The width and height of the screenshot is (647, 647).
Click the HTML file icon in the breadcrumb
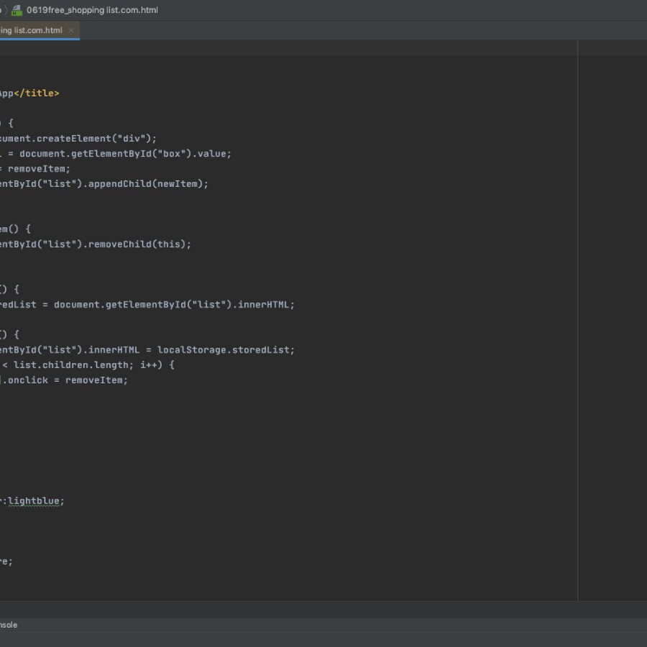point(17,10)
